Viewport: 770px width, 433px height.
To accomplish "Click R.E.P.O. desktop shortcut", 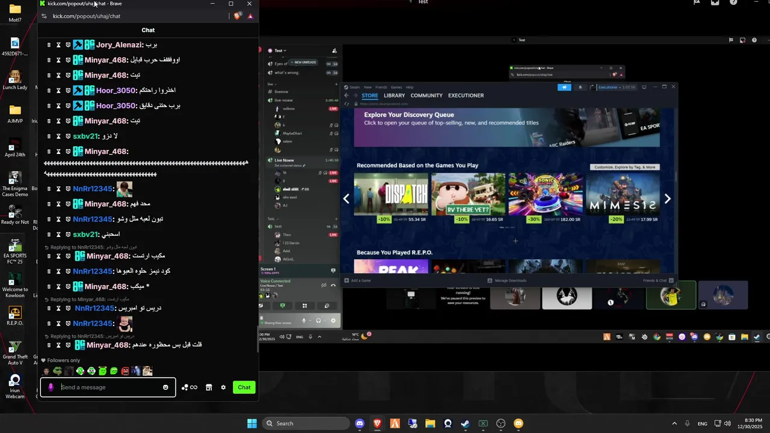I will click(15, 315).
